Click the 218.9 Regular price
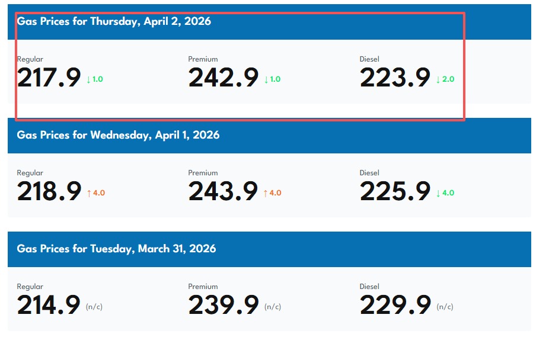533x337 pixels. coord(49,192)
